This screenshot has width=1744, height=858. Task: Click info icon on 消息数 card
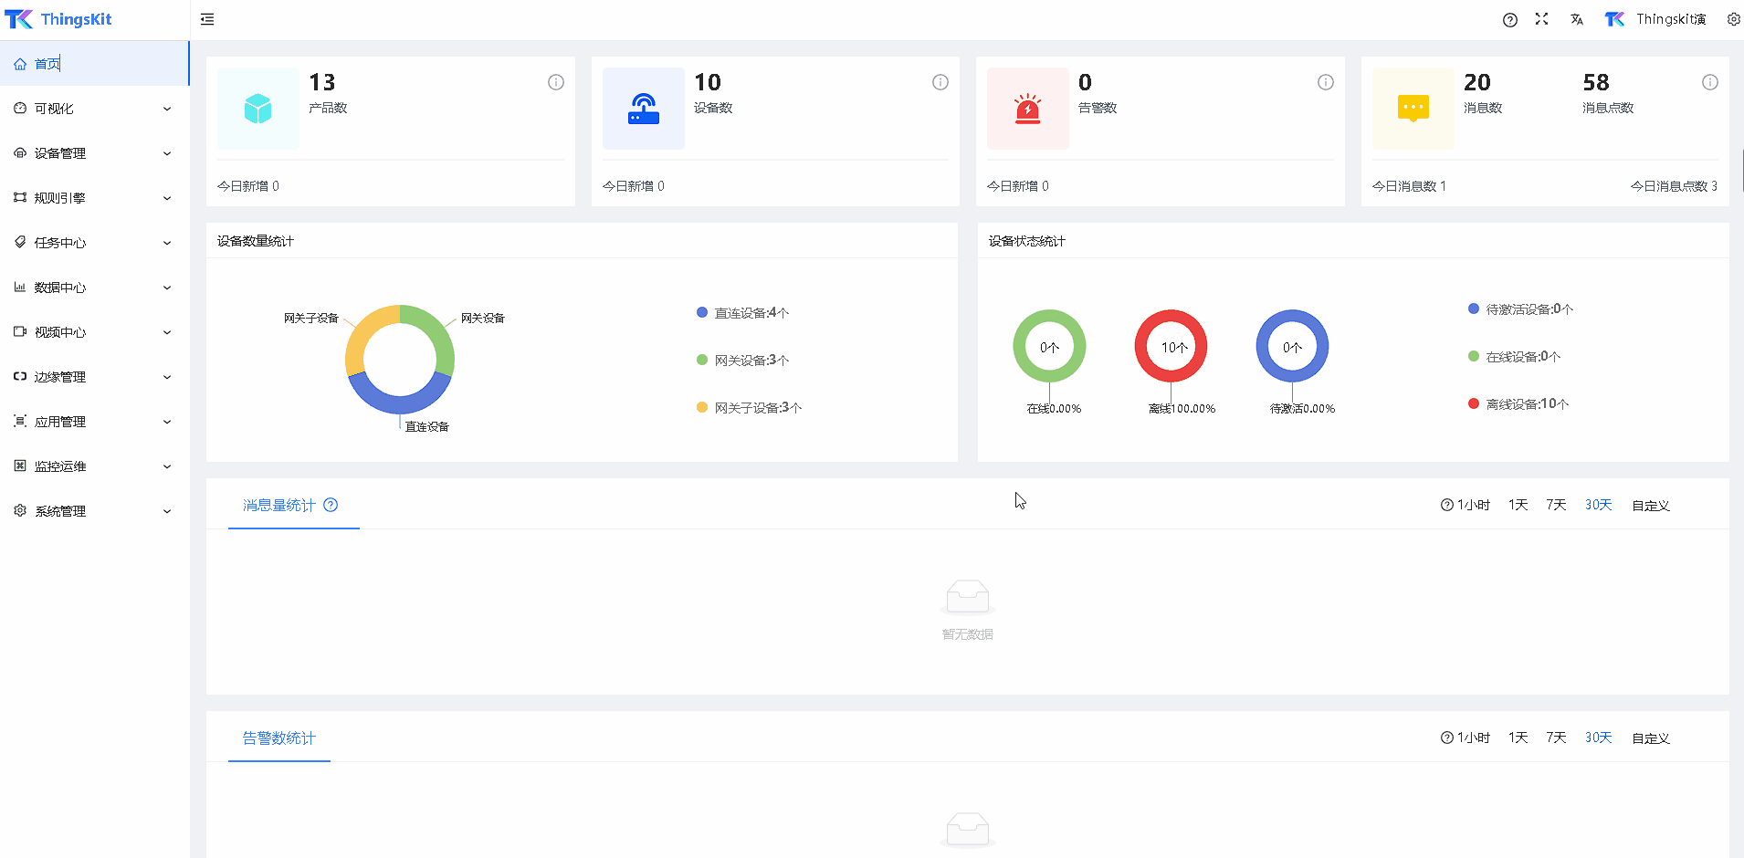pyautogui.click(x=1710, y=82)
